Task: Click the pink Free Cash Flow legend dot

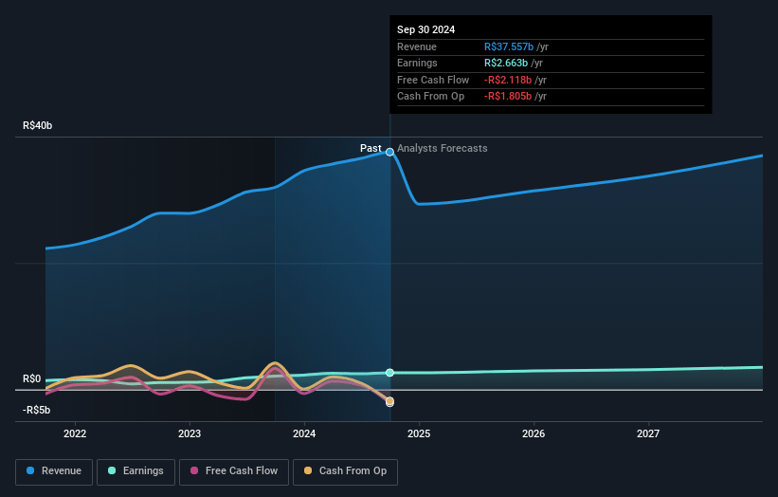Action: 194,470
